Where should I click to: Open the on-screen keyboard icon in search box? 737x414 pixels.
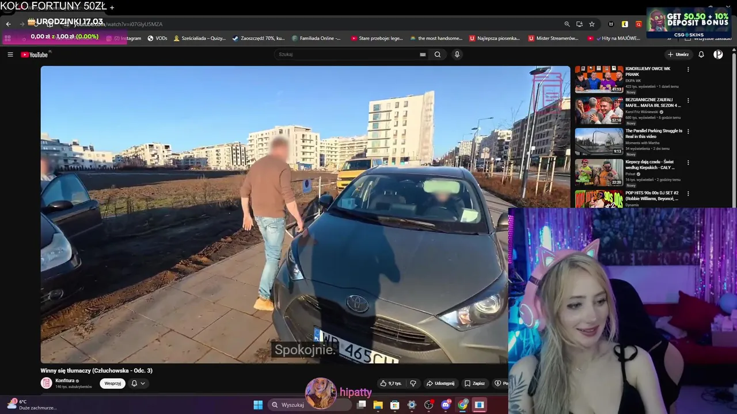[423, 55]
